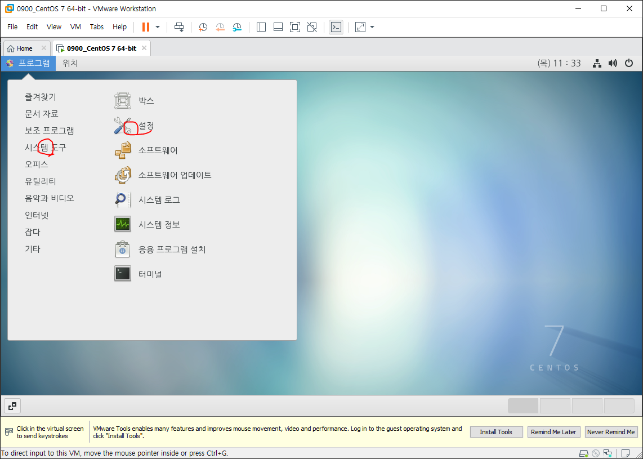Select the 인터넷 category
The height and width of the screenshot is (459, 643).
pos(37,215)
